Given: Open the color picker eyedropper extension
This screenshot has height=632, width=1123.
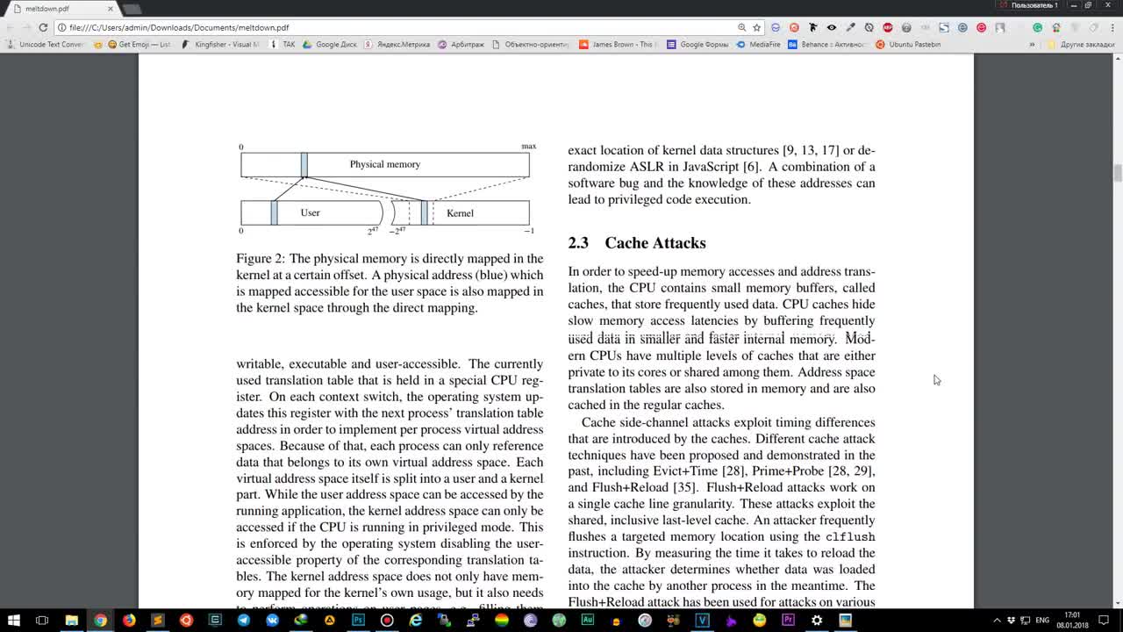Looking at the screenshot, I should point(850,27).
